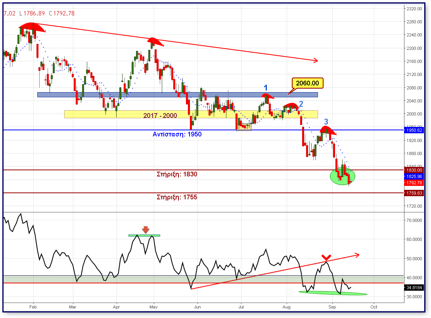
Task: Select the red check mark on indicator panel
Action: point(326,257)
